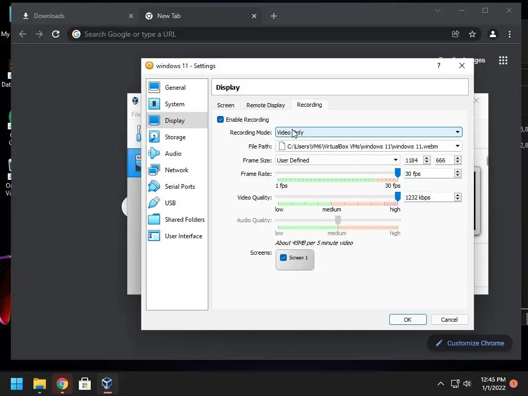Open the Chrome profile avatar
This screenshot has height=396, width=528.
[492, 34]
